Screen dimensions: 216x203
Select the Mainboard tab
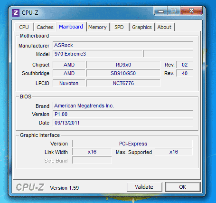pos(71,27)
